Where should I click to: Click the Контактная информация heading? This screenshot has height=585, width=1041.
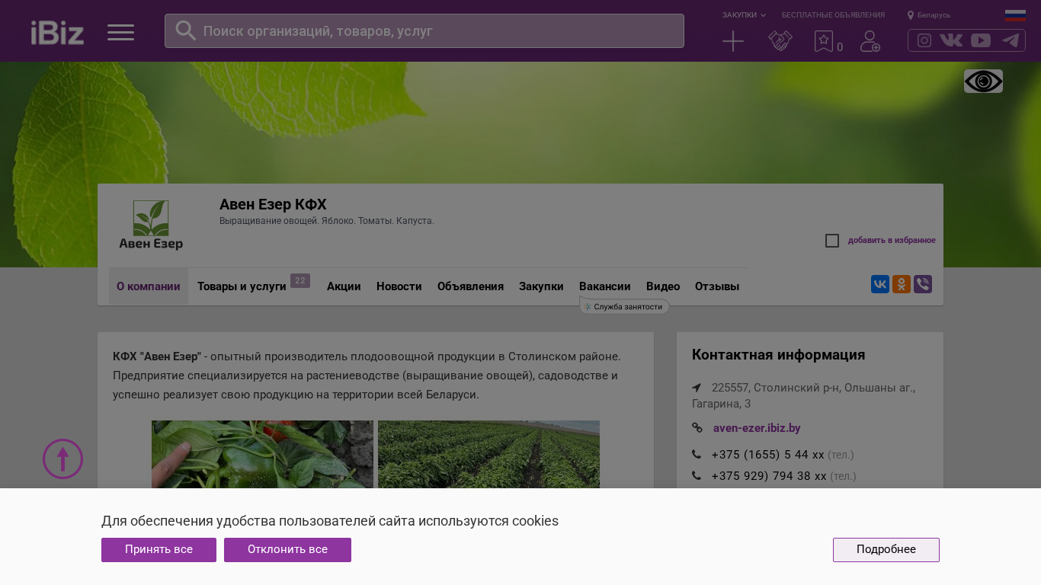pyautogui.click(x=778, y=355)
